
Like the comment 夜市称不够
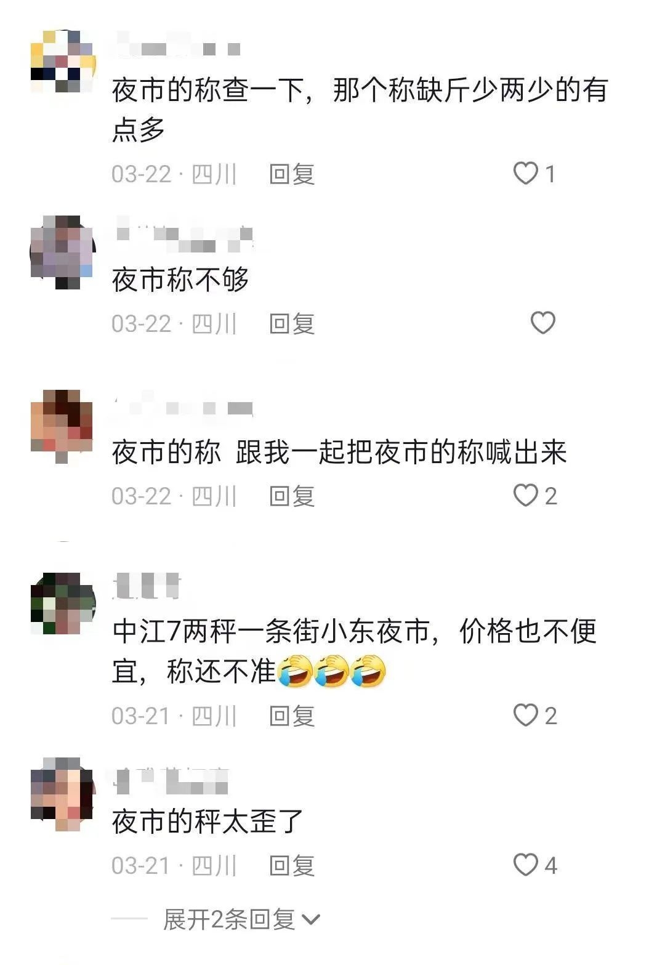point(543,323)
